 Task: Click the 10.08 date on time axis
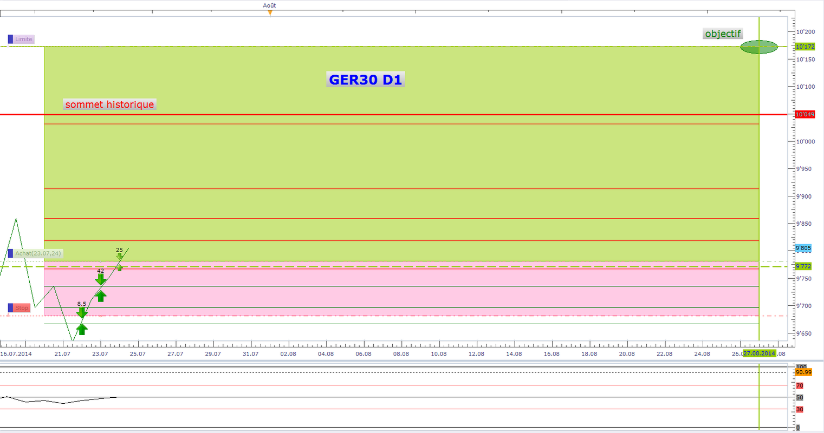point(439,354)
